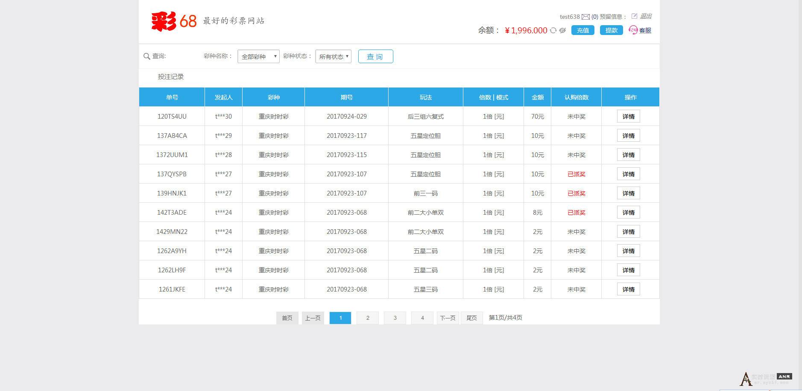
Task: Click 后三组六复式 play type cell
Action: click(426, 117)
